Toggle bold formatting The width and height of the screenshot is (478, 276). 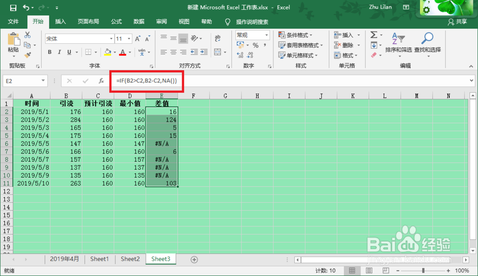pos(50,52)
